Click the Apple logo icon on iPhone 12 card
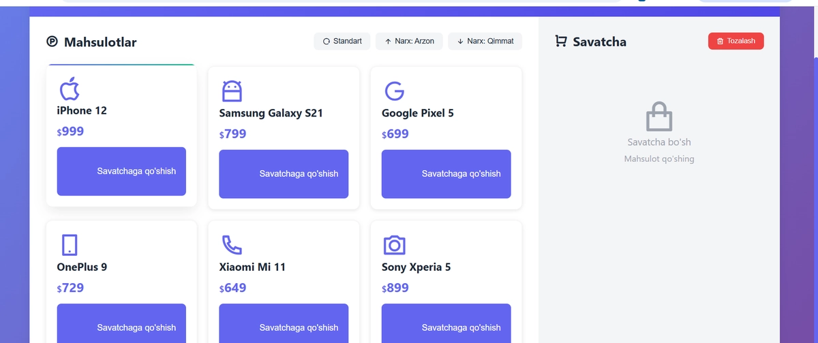This screenshot has height=343, width=818. 70,88
